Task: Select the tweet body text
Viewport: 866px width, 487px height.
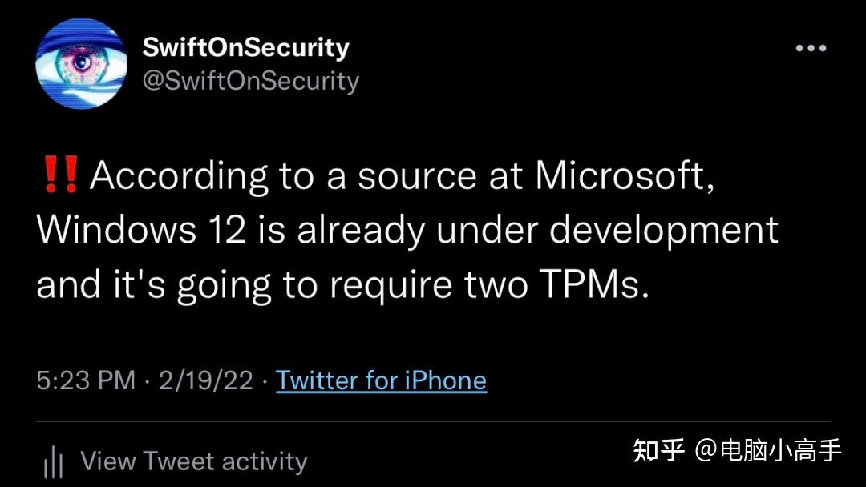Action: coord(401,230)
